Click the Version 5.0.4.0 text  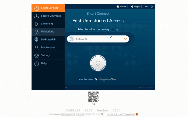(146, 87)
